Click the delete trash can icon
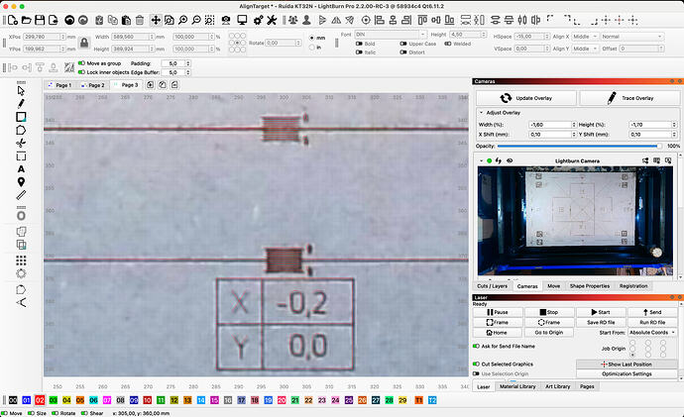The width and height of the screenshot is (684, 417). (140, 20)
